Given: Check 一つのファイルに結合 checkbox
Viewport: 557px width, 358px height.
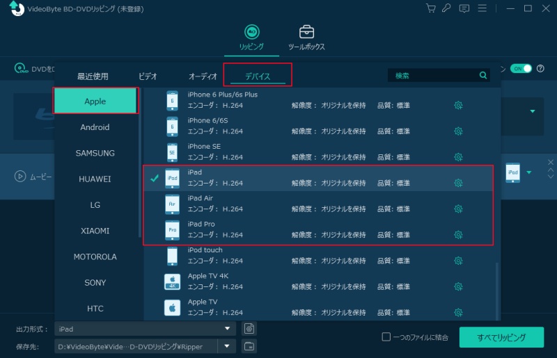Looking at the screenshot, I should point(386,336).
